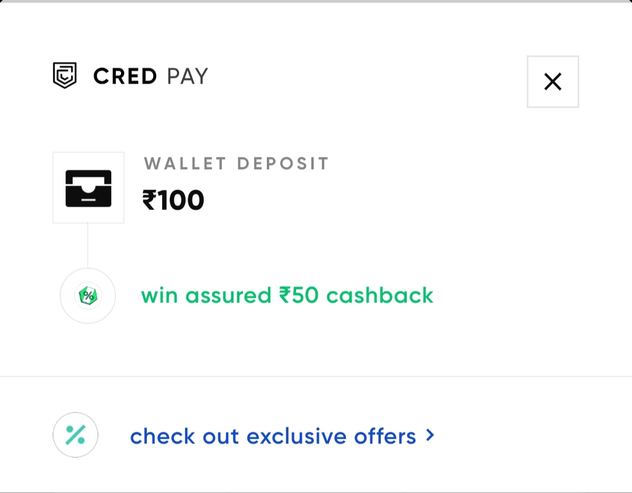632x493 pixels.
Task: Click the horizontal divider above offers row
Action: 316,377
